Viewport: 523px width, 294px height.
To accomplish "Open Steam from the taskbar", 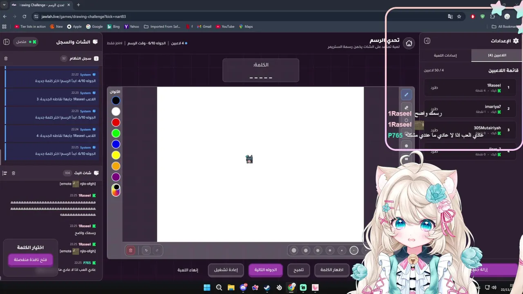I will coord(267,287).
